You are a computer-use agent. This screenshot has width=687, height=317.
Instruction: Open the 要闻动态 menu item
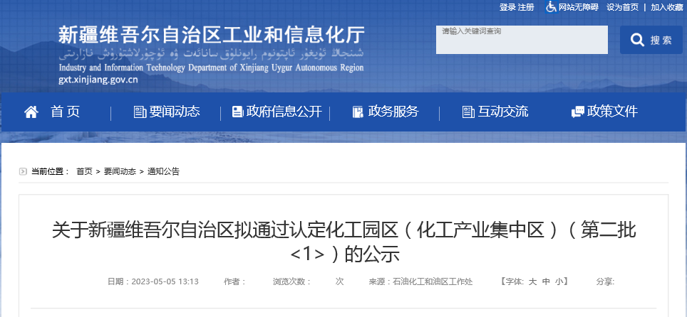[174, 112]
